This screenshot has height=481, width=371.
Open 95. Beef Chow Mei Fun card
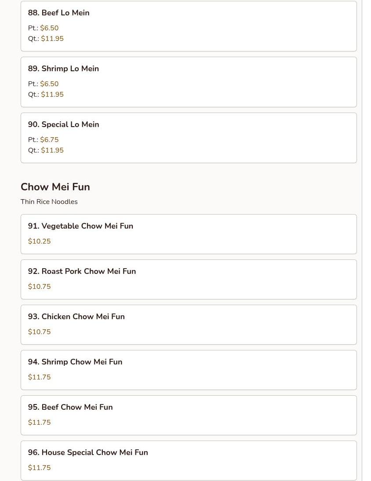pos(70,407)
